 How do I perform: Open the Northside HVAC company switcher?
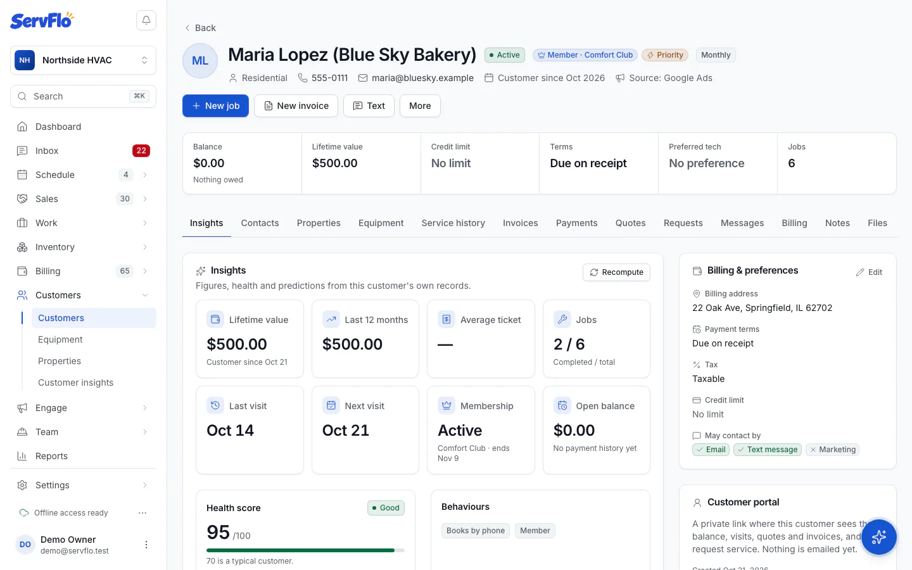coord(83,60)
